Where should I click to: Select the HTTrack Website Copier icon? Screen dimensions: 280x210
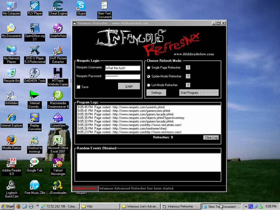pyautogui.click(x=58, y=77)
